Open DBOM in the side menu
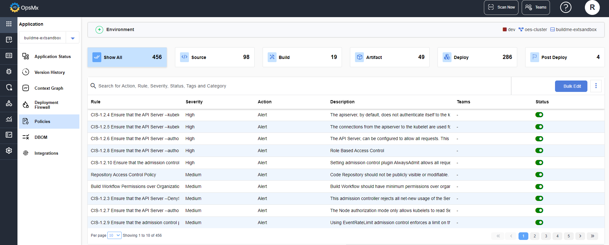Screen dimensions: 609x245 (x=41, y=137)
